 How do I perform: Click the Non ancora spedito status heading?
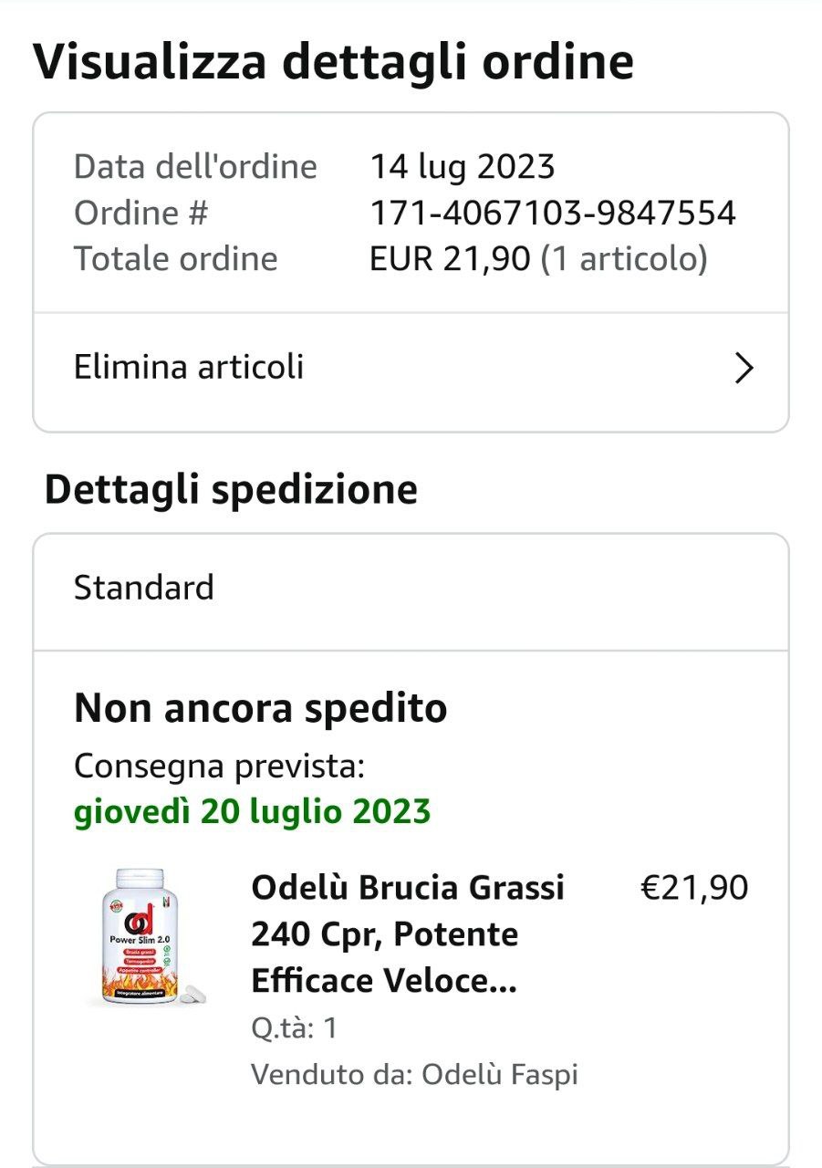point(261,708)
